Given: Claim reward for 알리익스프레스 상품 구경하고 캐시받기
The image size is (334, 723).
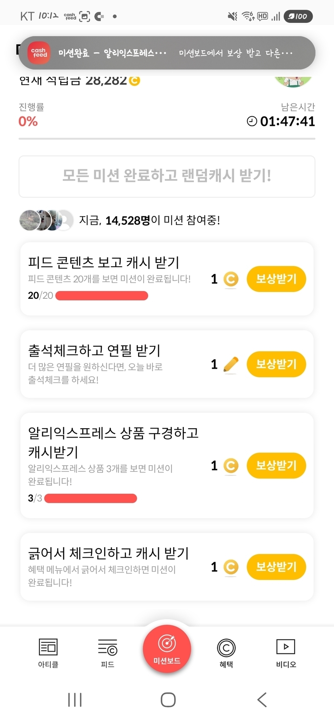Looking at the screenshot, I should (276, 466).
